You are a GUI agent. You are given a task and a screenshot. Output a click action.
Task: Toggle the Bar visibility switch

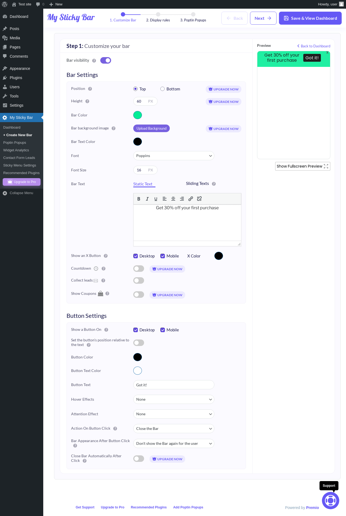coord(106,60)
